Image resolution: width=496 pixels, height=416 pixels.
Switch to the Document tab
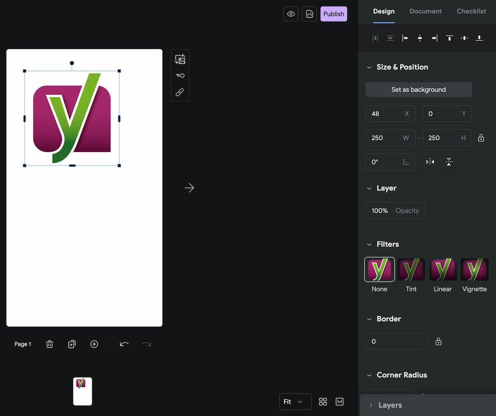(x=425, y=11)
